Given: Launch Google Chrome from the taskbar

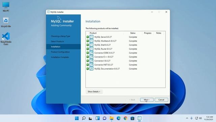Looking at the screenshot, I should click(x=125, y=118).
